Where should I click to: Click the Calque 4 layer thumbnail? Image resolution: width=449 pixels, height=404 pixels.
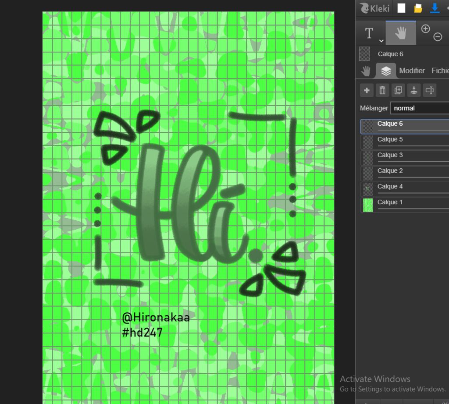click(368, 189)
